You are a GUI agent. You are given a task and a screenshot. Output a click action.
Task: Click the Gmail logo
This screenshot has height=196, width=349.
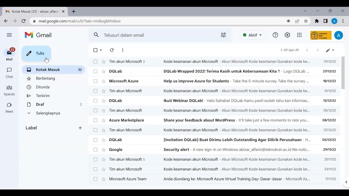tap(38, 35)
